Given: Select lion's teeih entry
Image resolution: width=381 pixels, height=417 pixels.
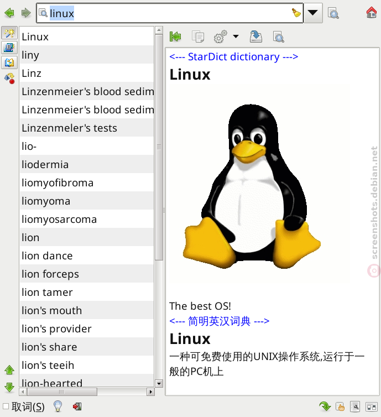Looking at the screenshot, I should [87, 365].
